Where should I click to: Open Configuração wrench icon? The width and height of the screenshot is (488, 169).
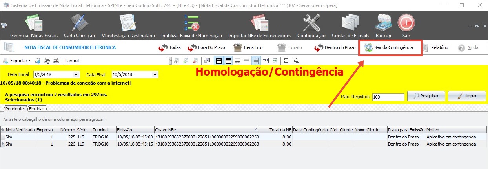(x=311, y=26)
